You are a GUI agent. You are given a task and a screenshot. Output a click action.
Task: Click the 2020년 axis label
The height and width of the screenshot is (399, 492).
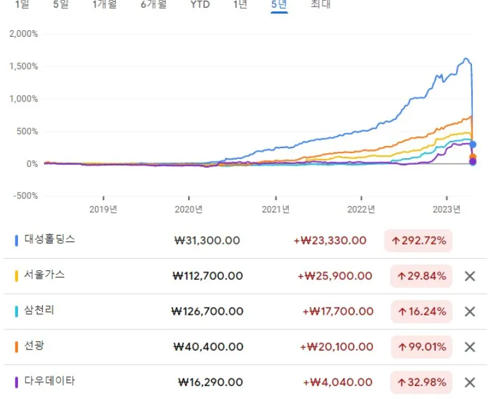click(x=188, y=209)
